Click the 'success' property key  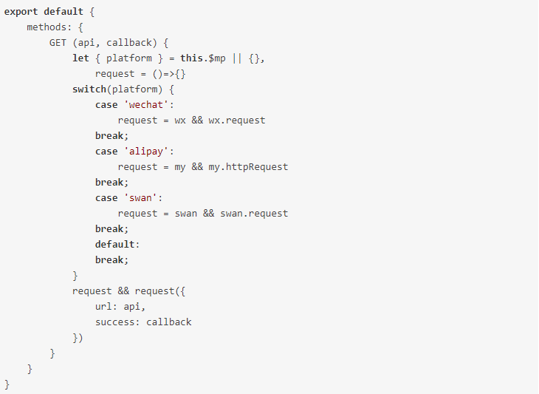tap(115, 322)
